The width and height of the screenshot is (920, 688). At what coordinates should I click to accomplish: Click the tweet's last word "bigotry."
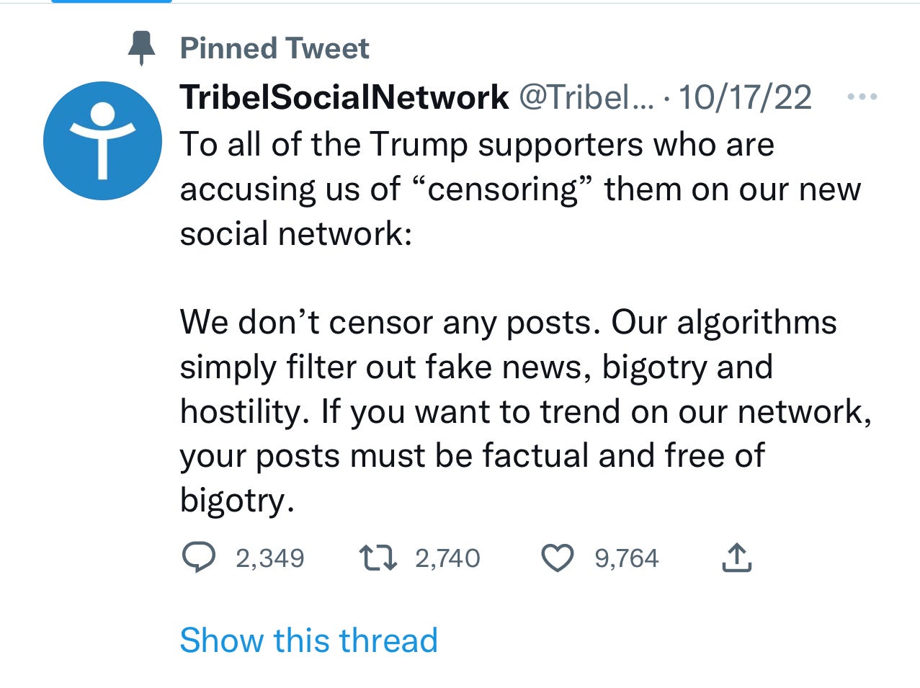click(237, 500)
